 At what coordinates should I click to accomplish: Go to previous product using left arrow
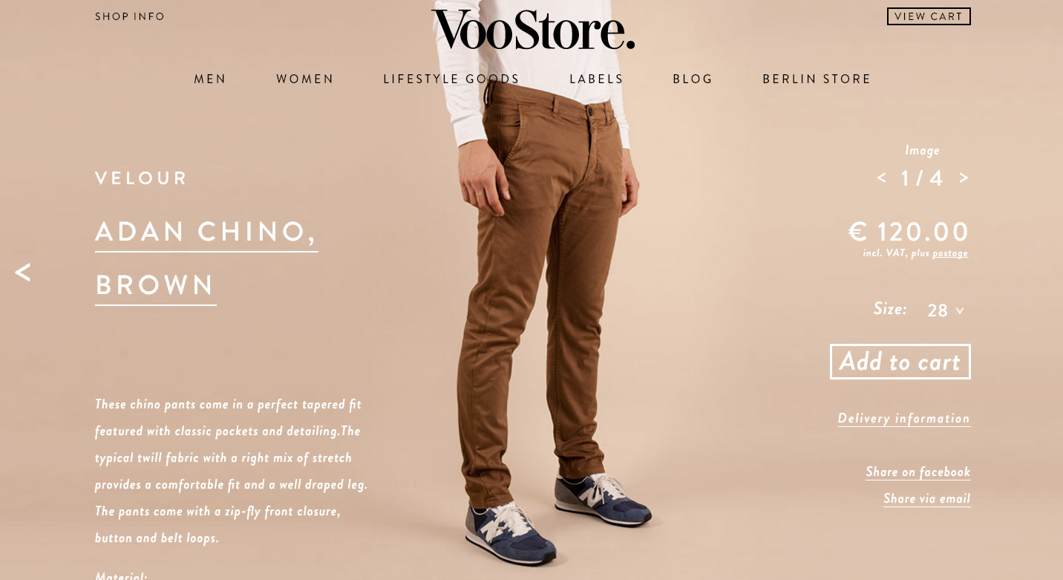coord(23,273)
